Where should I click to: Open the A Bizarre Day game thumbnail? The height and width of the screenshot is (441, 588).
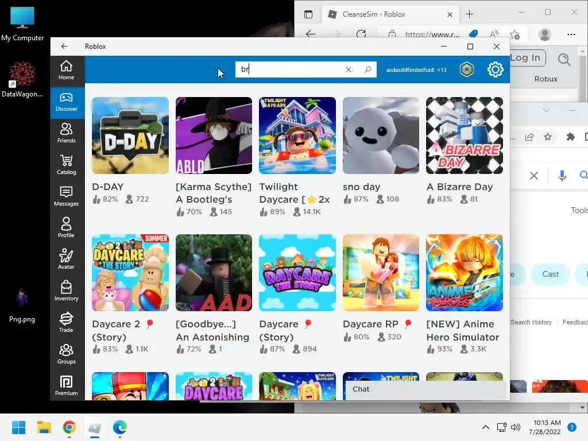[465, 136]
